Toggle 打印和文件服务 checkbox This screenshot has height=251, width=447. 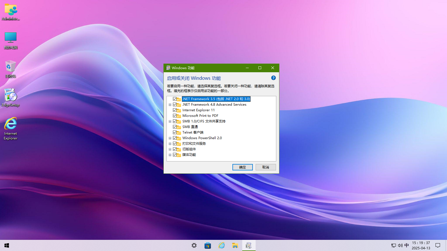pyautogui.click(x=175, y=144)
